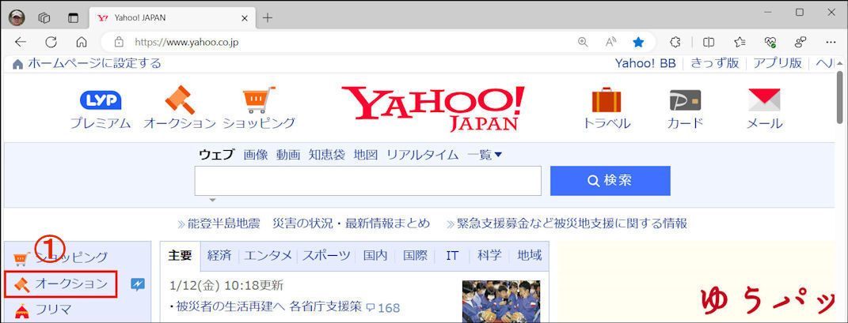The width and height of the screenshot is (848, 323).
Task: Refresh the page with reload icon
Action: 51,42
